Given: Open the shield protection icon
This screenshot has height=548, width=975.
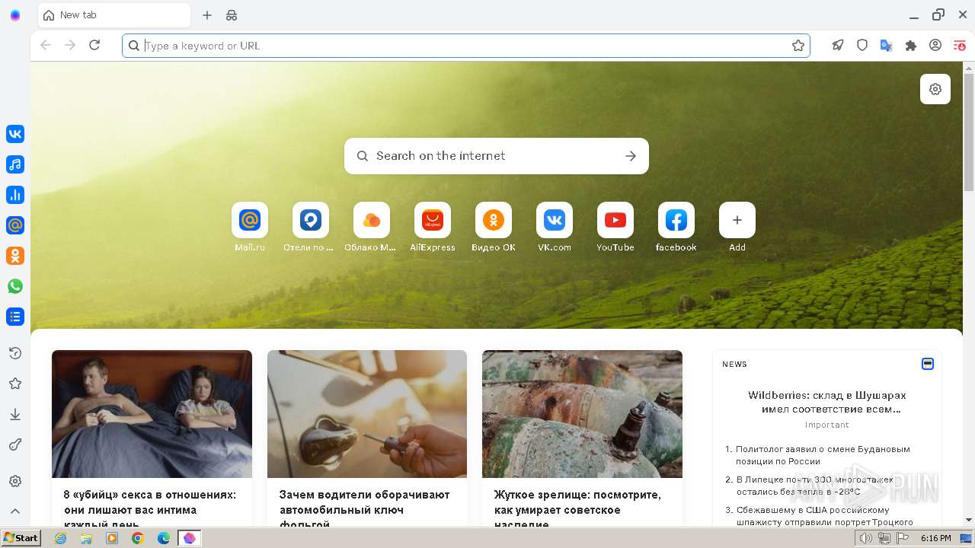Looking at the screenshot, I should (x=862, y=46).
